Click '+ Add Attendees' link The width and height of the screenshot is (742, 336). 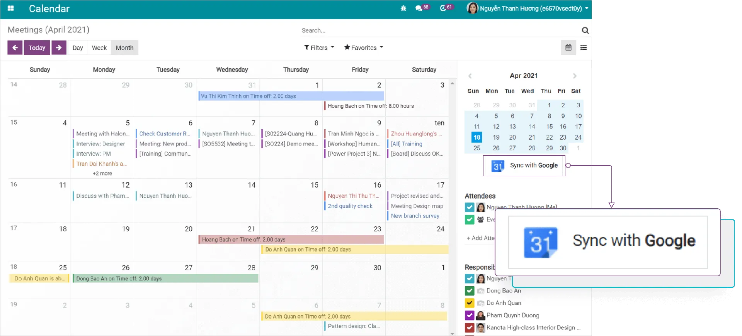(481, 238)
